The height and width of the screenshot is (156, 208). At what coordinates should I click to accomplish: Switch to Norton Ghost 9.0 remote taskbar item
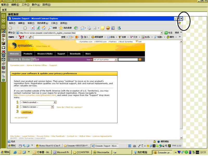[49, 146]
